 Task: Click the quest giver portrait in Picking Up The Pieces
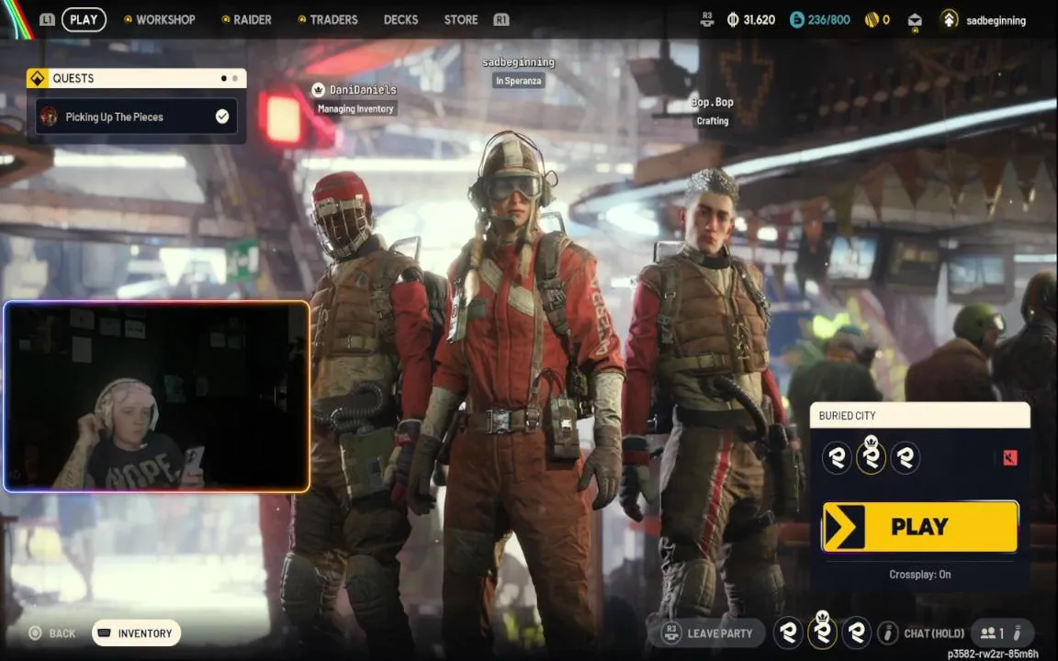[49, 117]
